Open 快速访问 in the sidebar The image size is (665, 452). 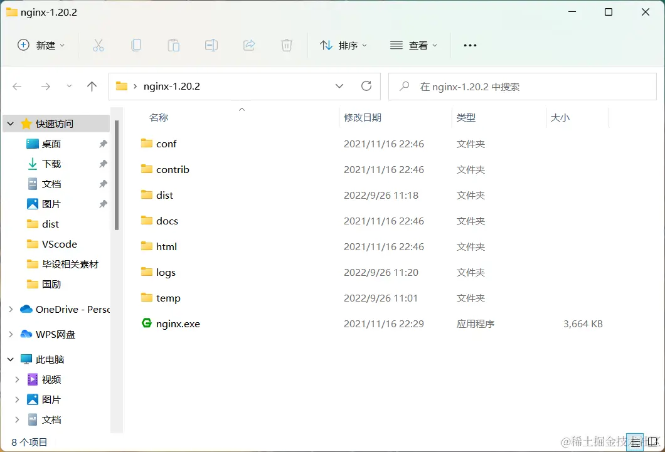pos(55,124)
